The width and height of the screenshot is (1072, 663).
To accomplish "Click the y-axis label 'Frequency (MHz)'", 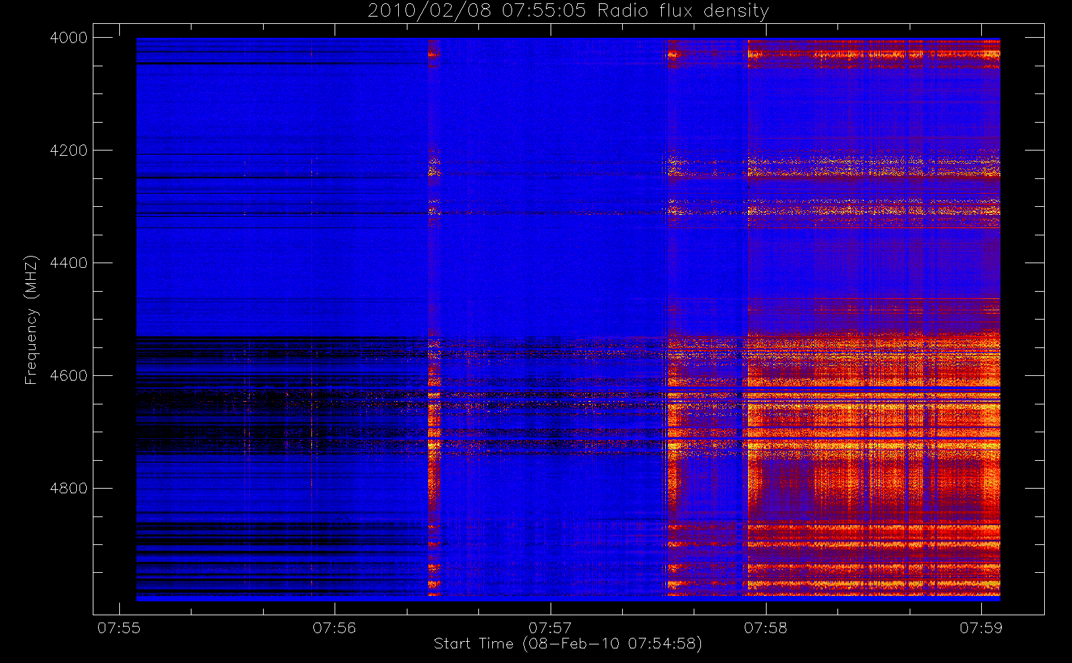I will (31, 320).
